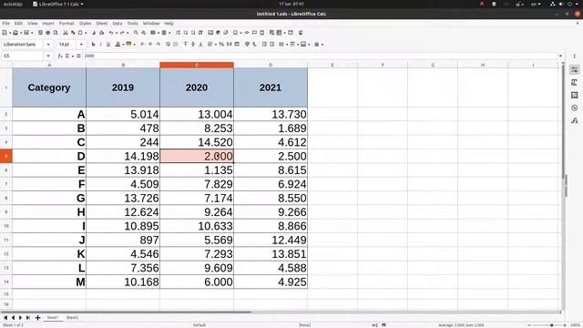Toggle Underline formatting
This screenshot has width=583, height=328.
pyautogui.click(x=108, y=45)
